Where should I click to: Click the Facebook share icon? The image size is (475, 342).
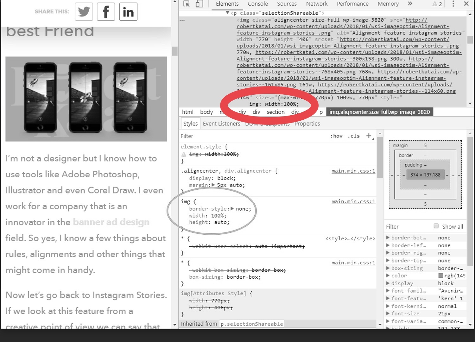106,12
